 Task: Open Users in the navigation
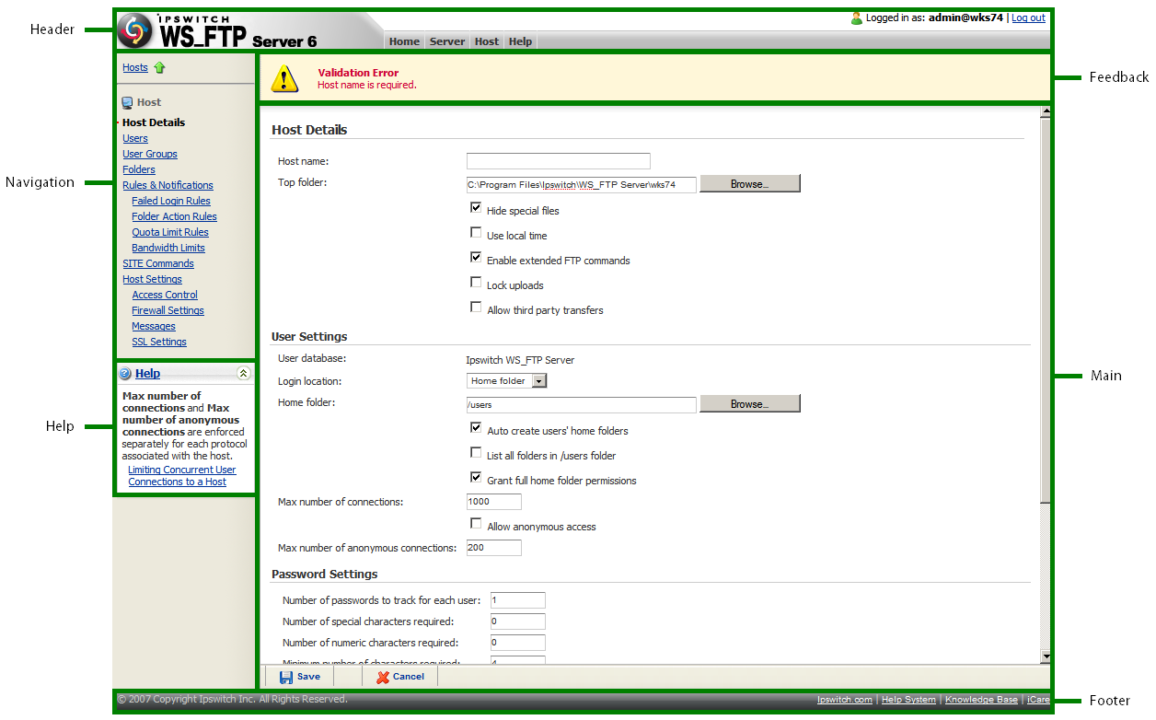(x=135, y=138)
